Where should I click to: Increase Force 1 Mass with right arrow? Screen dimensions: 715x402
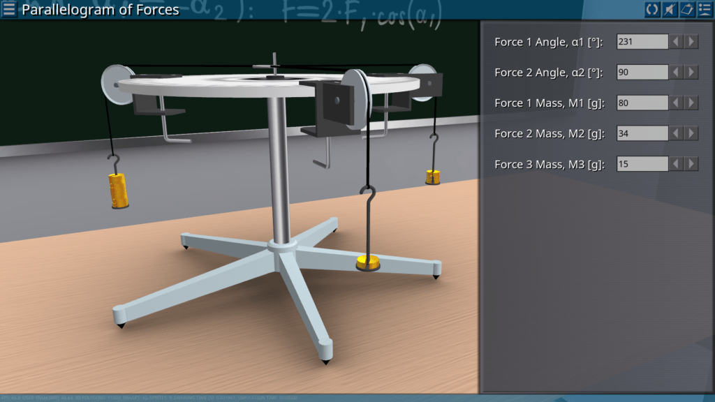click(691, 103)
